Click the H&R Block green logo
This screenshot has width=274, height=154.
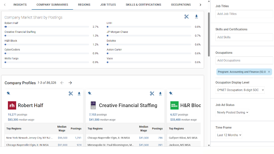tap(174, 105)
